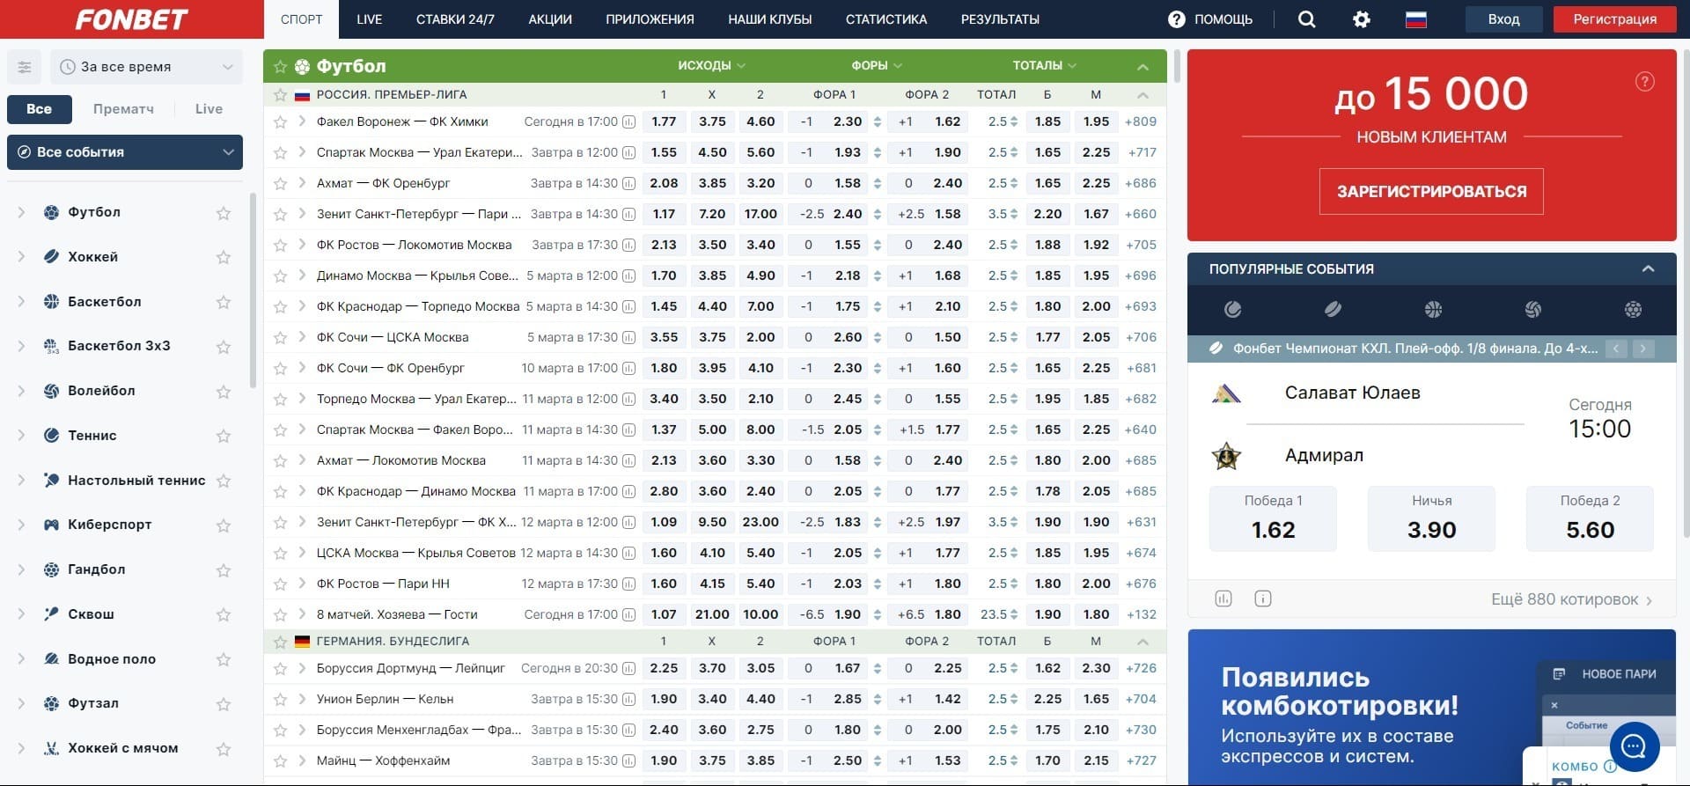Open the filter sliders icon in sidebar
Screen dimensions: 1690x786
click(25, 67)
